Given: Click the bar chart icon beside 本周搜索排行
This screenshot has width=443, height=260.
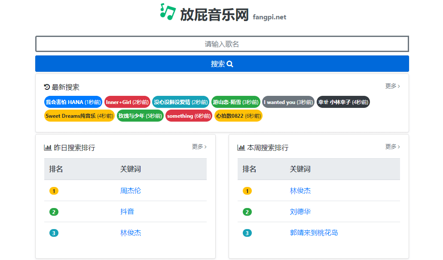Looking at the screenshot, I should pos(241,147).
